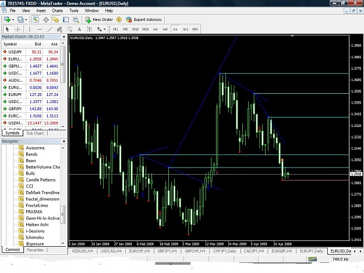Open the Charts menu
Image resolution: width=364 pixels, height=273 pixels.
click(x=57, y=10)
